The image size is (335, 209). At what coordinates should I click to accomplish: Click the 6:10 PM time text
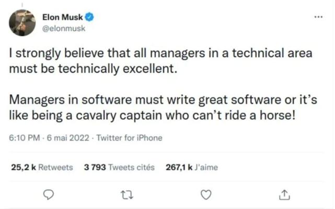pyautogui.click(x=24, y=138)
